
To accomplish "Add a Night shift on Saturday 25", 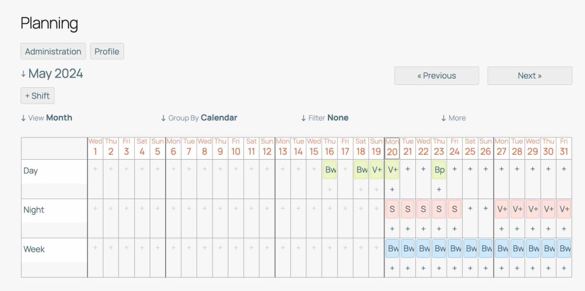I will point(470,208).
